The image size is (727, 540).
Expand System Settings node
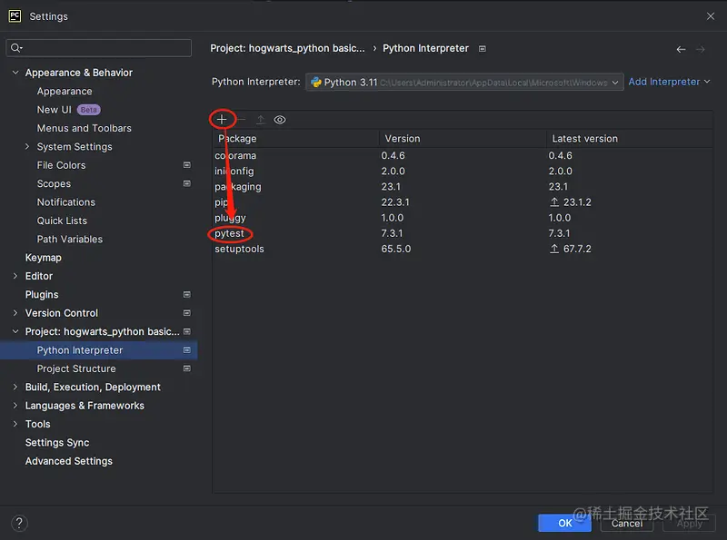tap(27, 146)
